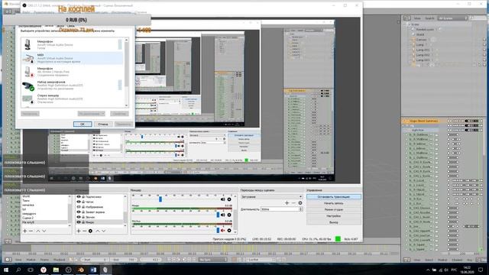Click Отмена in the sound dialog
Screen dimensions: 489x275
(x=103, y=124)
